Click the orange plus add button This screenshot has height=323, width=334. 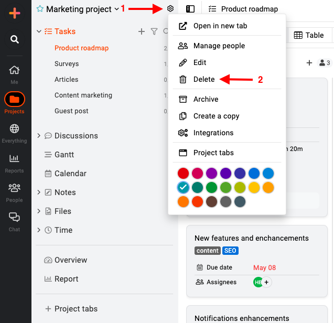15,13
